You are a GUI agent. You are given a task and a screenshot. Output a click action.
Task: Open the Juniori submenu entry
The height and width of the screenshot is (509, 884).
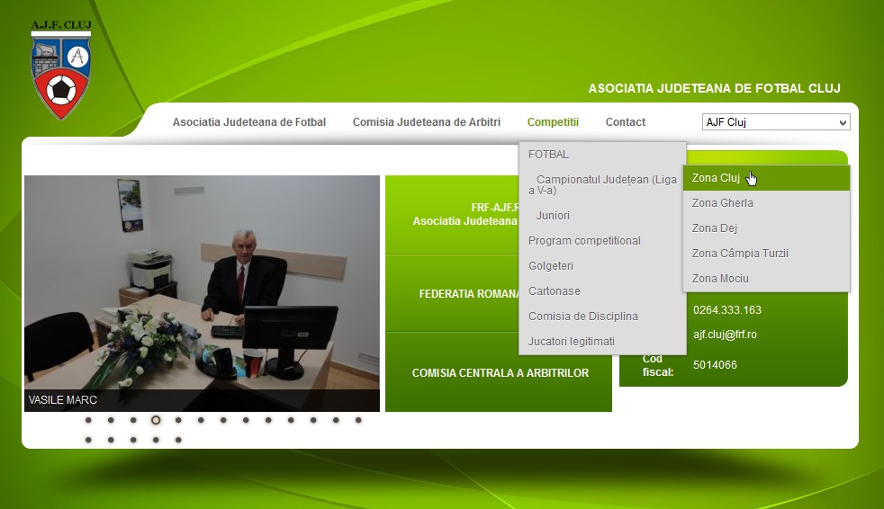point(602,216)
